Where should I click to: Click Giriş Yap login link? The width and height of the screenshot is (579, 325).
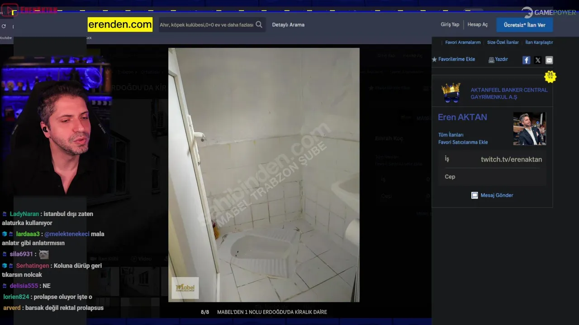[x=450, y=24]
